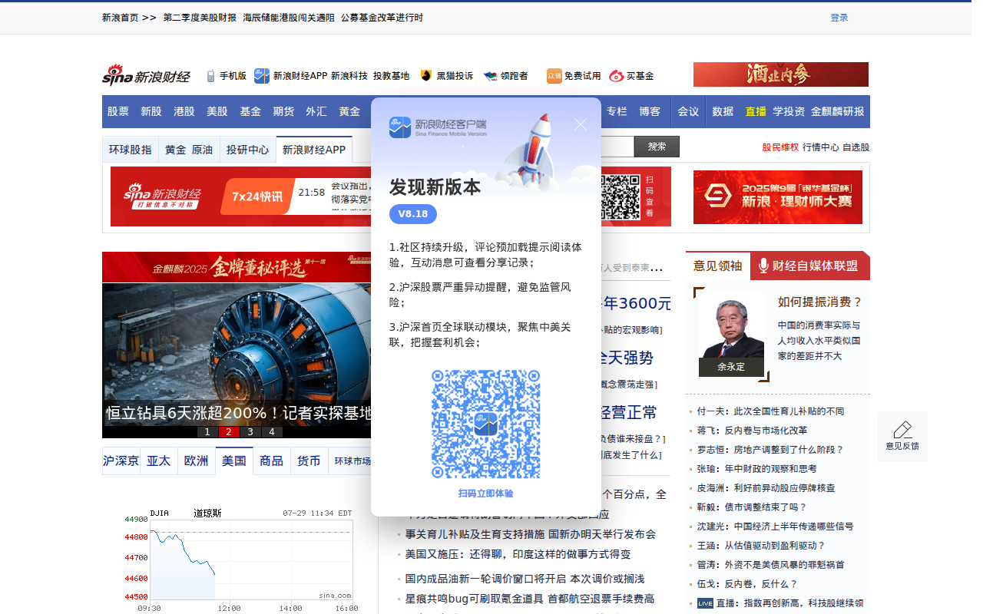Click the LIVE badge before 直播
The width and height of the screenshot is (983, 614).
tap(705, 603)
